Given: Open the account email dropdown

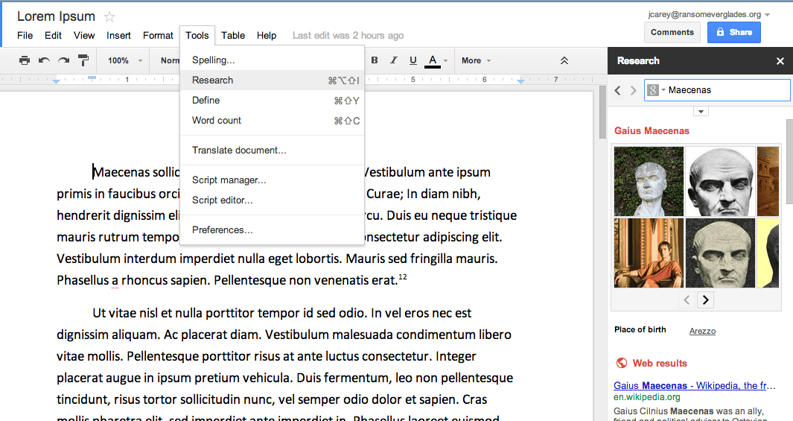Looking at the screenshot, I should tap(767, 15).
